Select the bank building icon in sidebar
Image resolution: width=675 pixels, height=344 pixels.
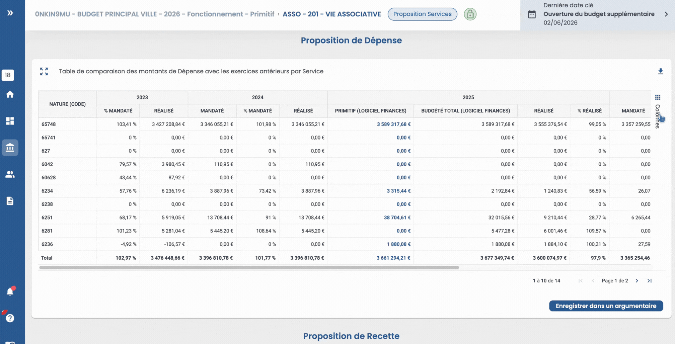coord(10,148)
